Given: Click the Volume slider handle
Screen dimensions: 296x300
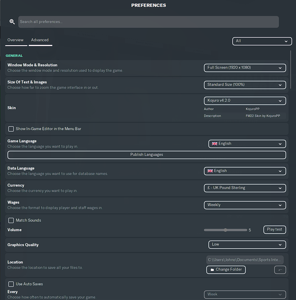Looking at the screenshot, I should [225, 230].
